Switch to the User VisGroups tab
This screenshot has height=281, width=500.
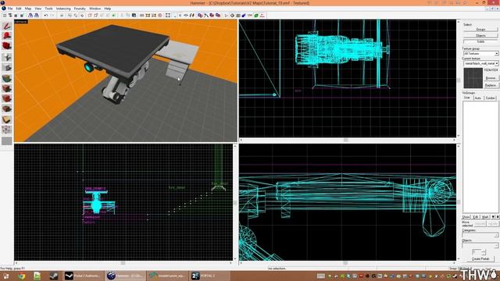click(467, 98)
